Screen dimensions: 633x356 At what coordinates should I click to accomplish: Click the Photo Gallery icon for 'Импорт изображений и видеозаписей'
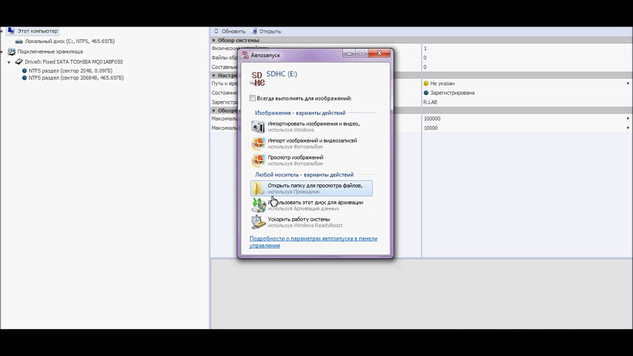(258, 143)
